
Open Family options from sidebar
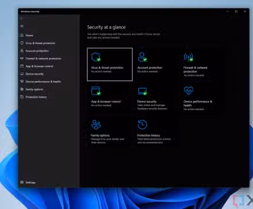[x=34, y=90]
